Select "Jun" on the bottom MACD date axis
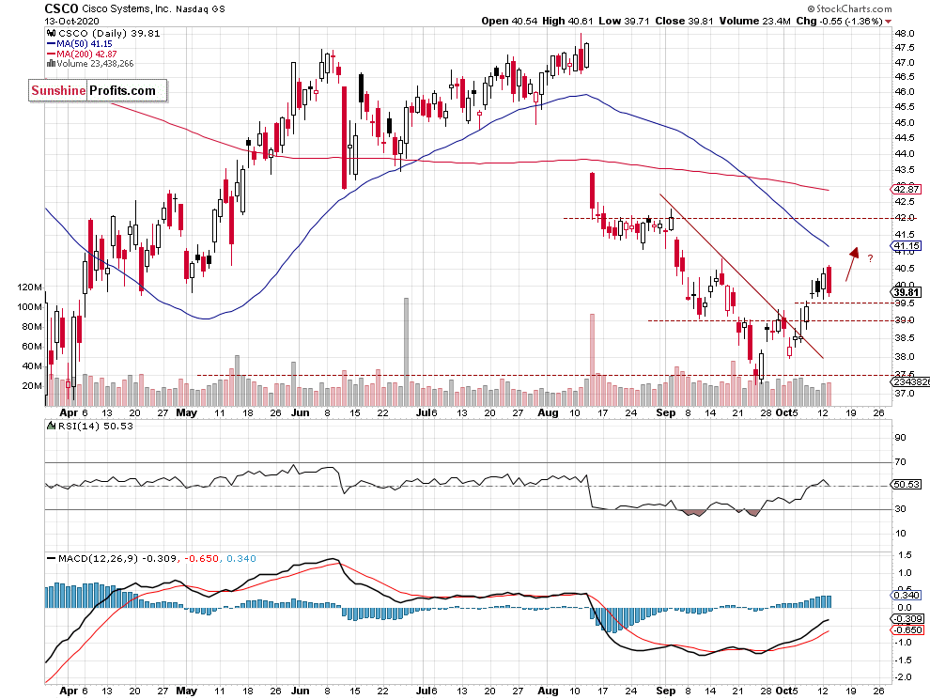Screen dimensions: 930x699 [301, 691]
